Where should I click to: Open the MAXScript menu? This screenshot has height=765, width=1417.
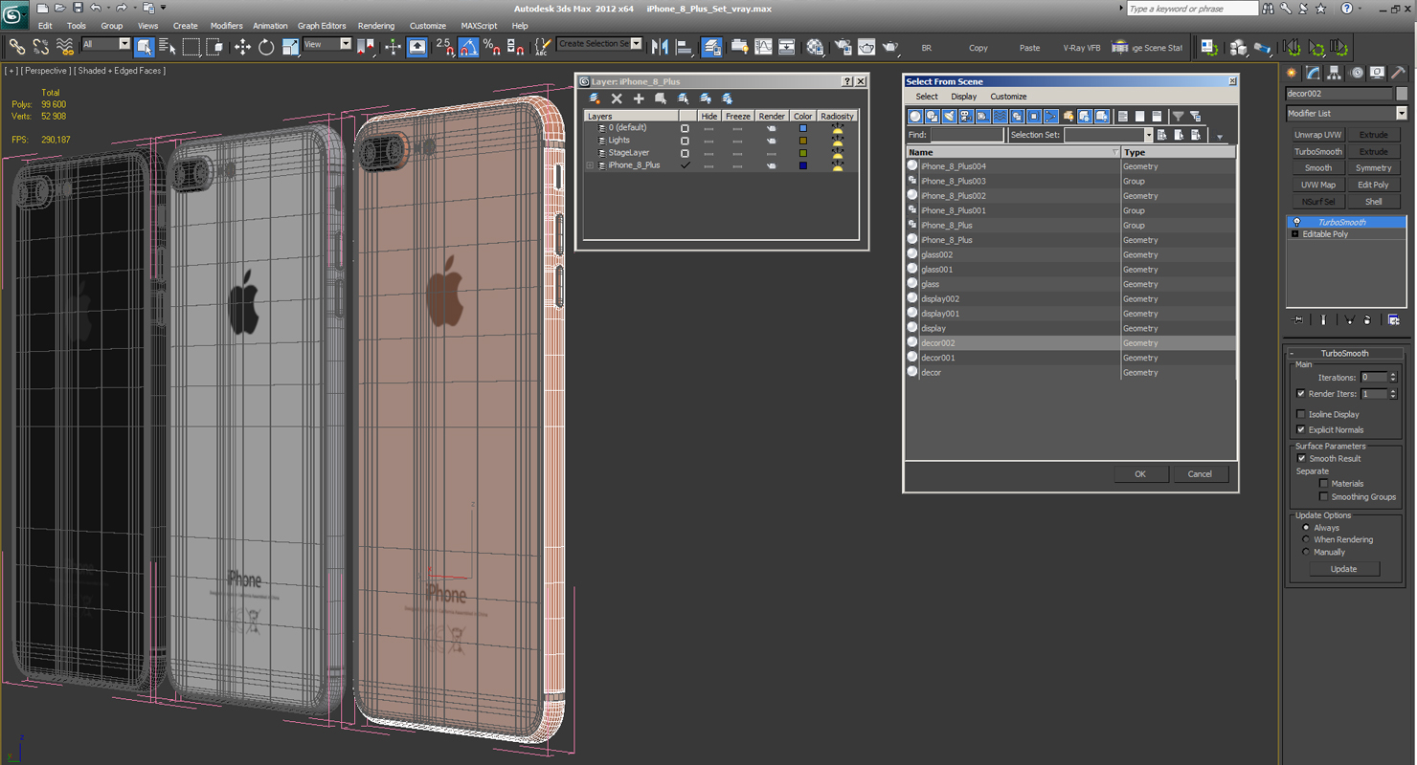pos(479,26)
